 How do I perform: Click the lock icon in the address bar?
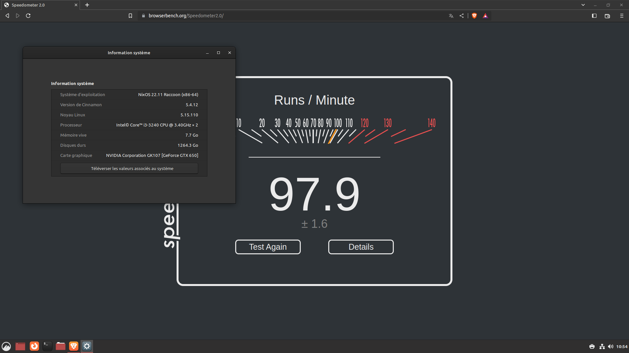coord(143,16)
